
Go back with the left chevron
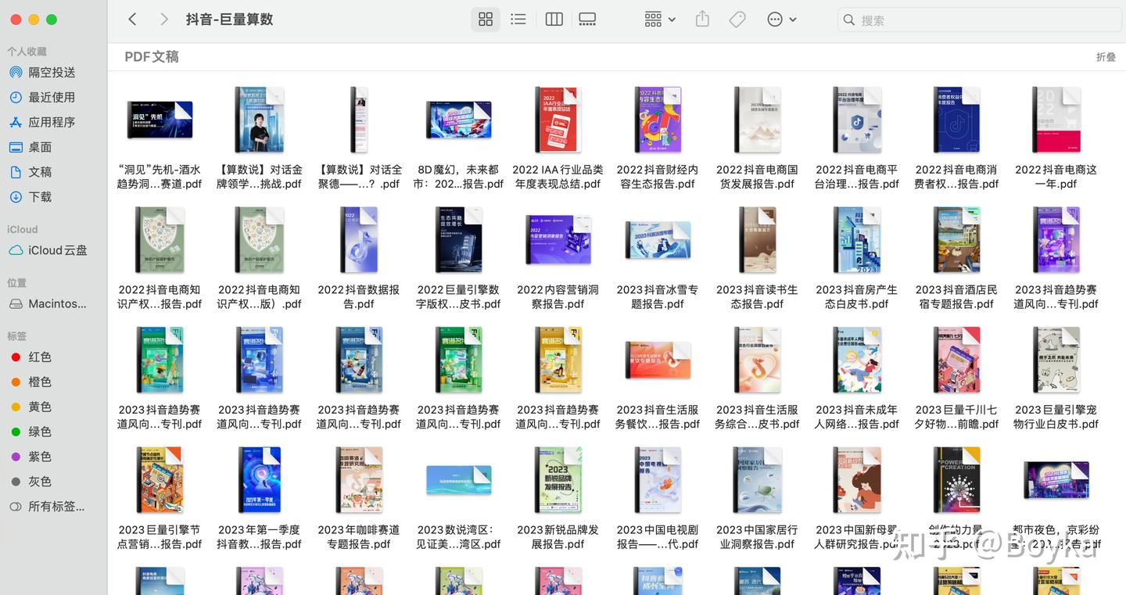coord(132,20)
